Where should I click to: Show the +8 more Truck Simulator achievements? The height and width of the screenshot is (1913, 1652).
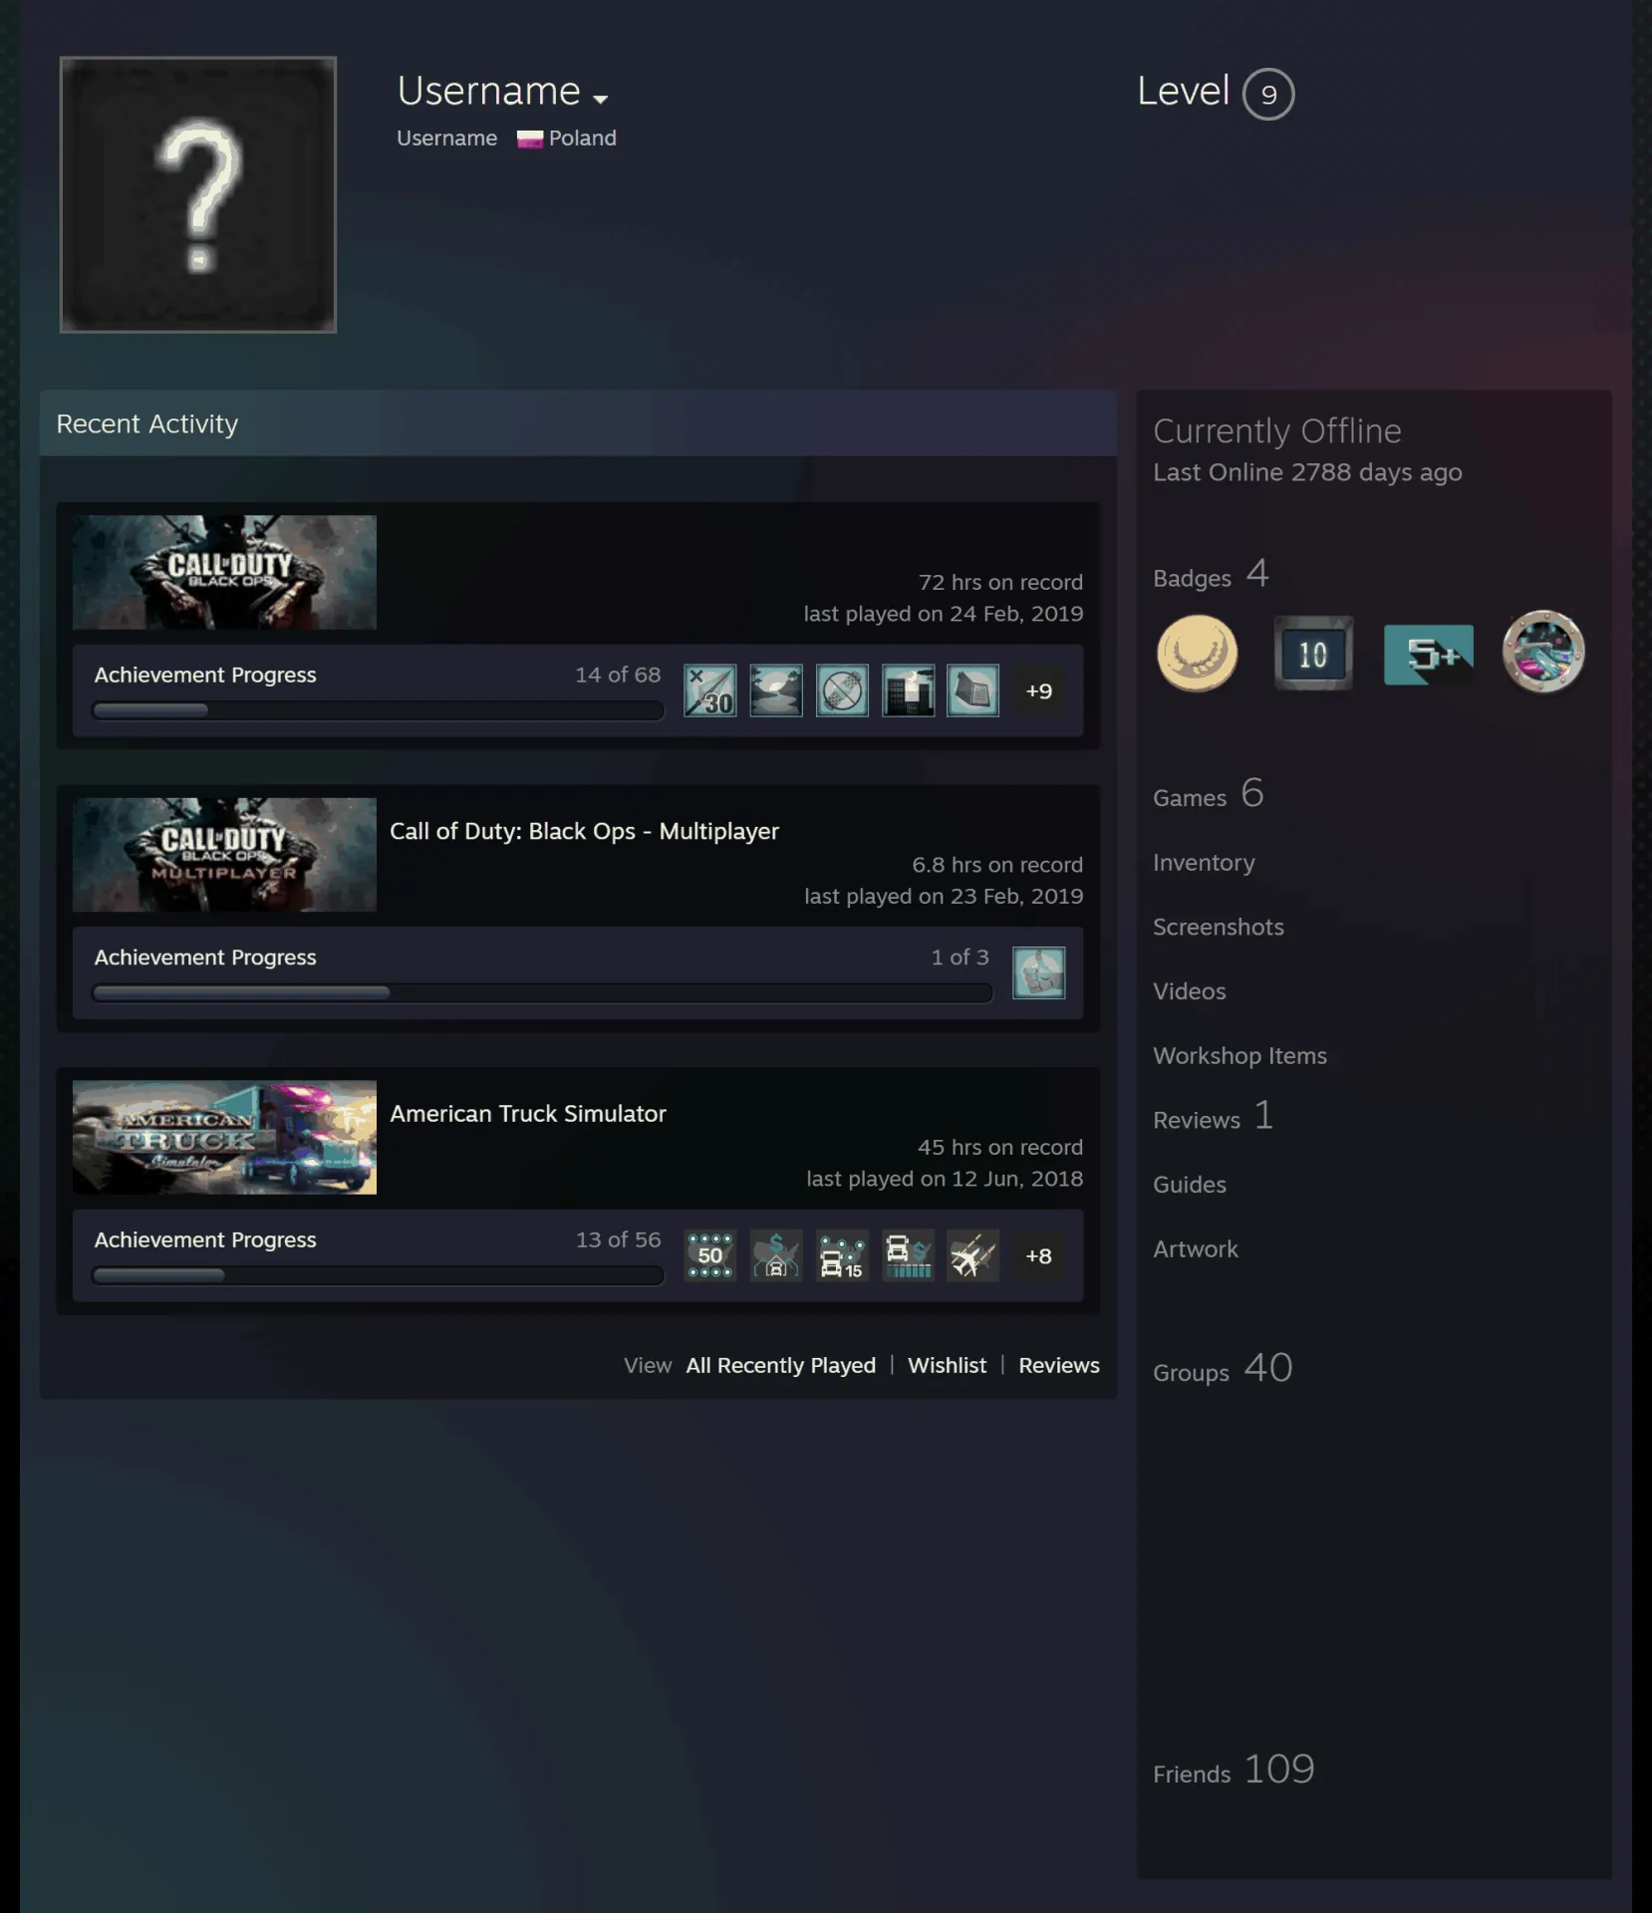pyautogui.click(x=1039, y=1255)
